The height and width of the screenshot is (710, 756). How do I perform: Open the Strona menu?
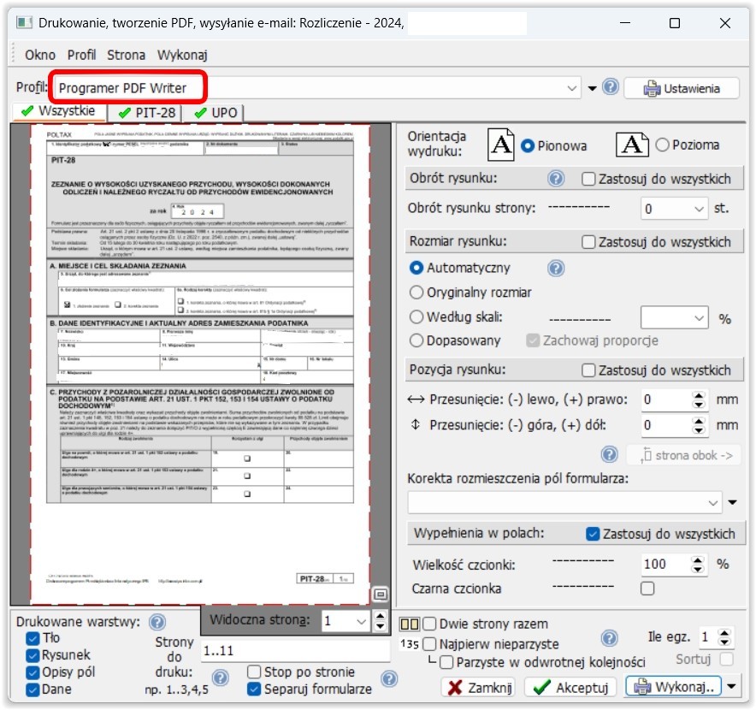126,55
